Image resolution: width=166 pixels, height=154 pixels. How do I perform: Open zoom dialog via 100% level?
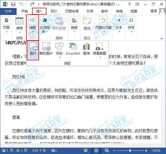pyautogui.click(x=156, y=150)
